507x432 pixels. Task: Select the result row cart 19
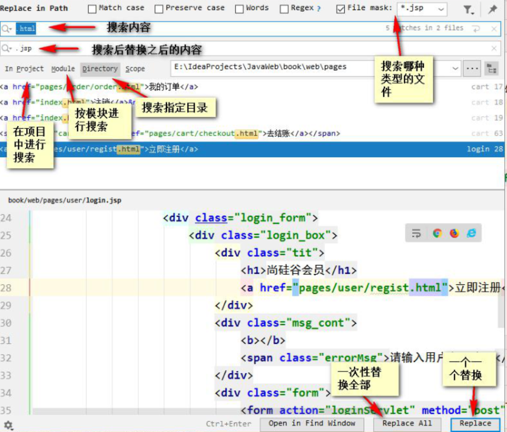click(252, 118)
